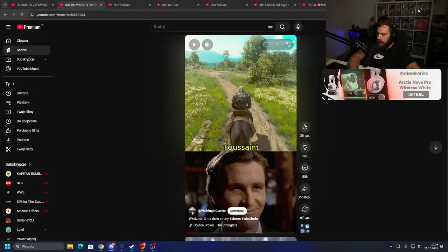Open Golden Brown The Stranglers sound
The height and width of the screenshot is (252, 448).
[213, 225]
